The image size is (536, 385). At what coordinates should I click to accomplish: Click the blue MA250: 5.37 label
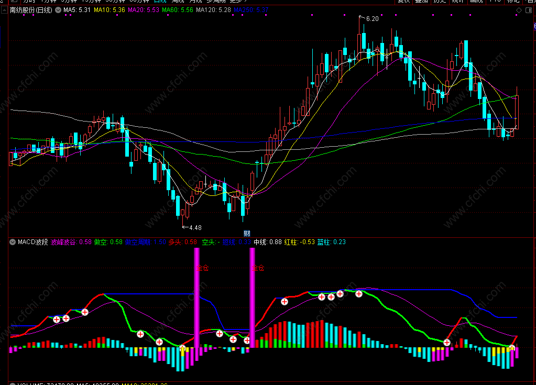(x=251, y=10)
